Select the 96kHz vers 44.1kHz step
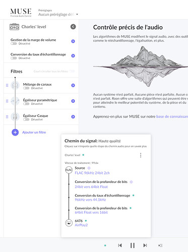The width and height of the screenshot is (188, 252). click(x=90, y=200)
